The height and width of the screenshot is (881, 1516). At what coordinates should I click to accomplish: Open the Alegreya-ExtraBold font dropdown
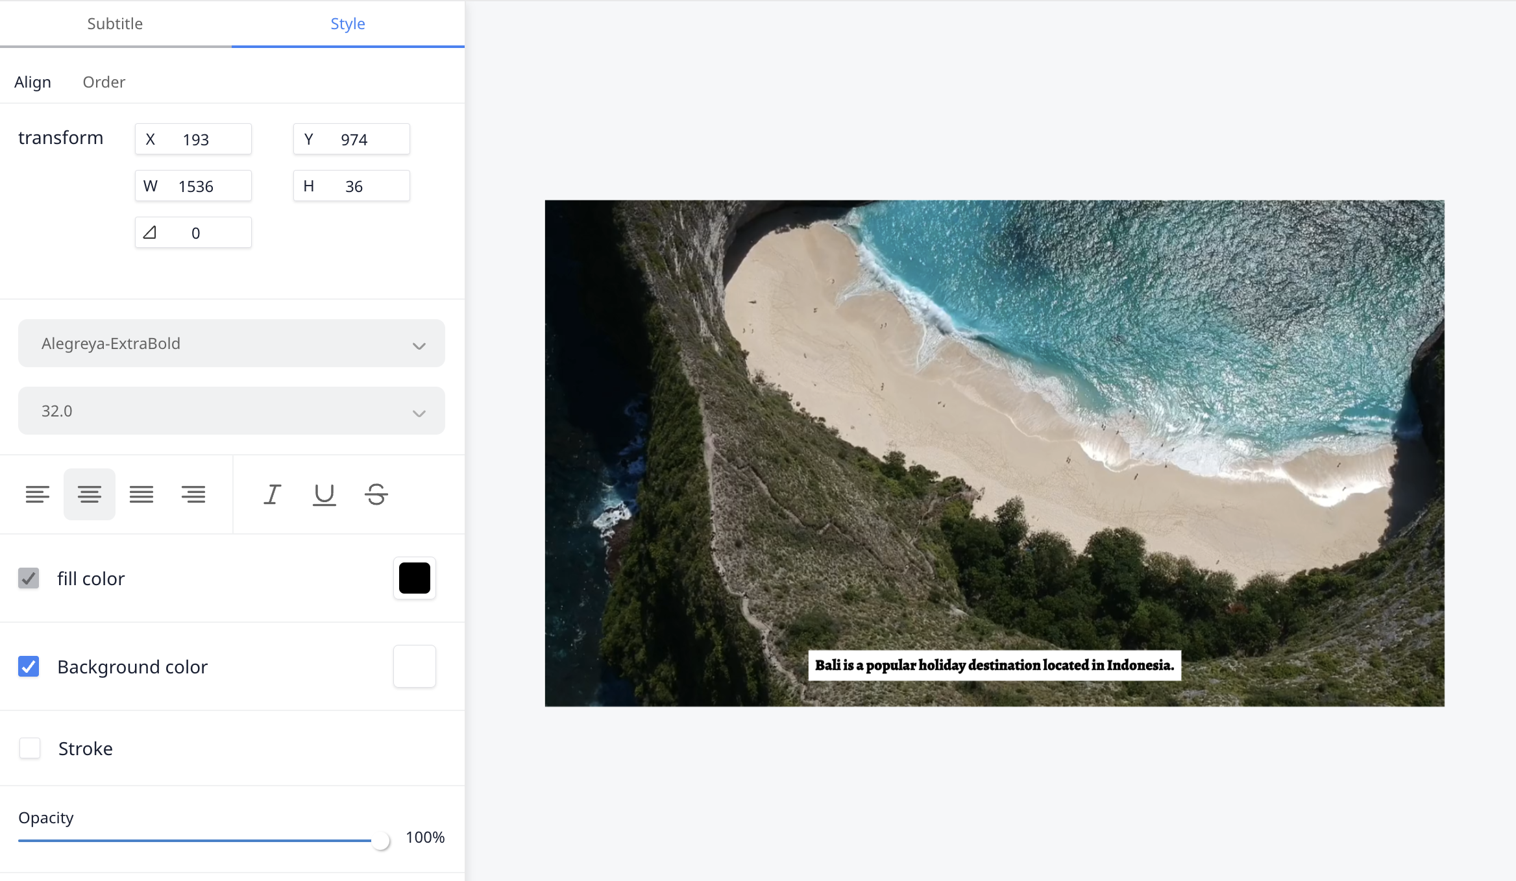(x=232, y=343)
